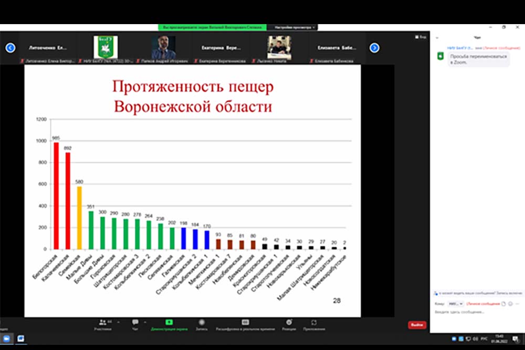Open the live transcription icon
The width and height of the screenshot is (525, 350).
pos(245,322)
